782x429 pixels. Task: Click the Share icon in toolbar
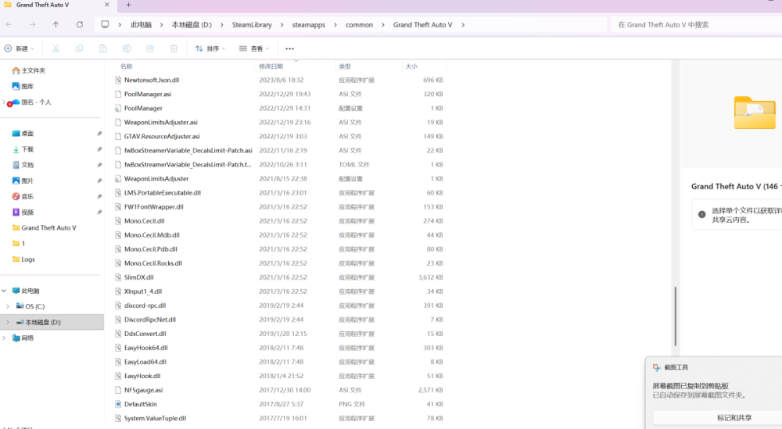(150, 48)
